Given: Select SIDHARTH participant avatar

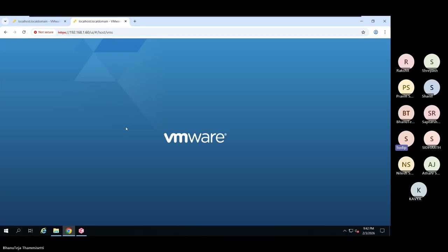Looking at the screenshot, I should pyautogui.click(x=432, y=139).
